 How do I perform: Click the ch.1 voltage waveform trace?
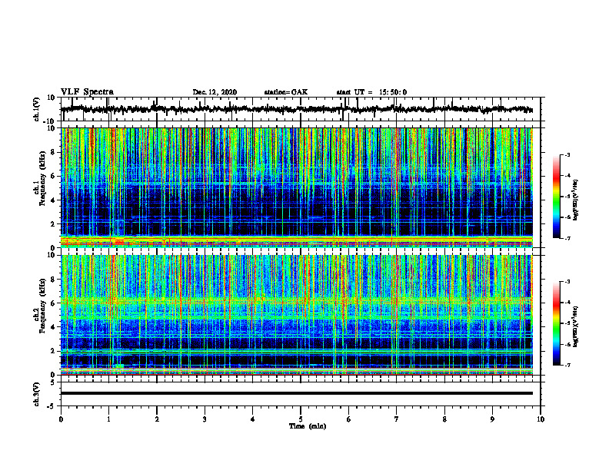(297, 109)
